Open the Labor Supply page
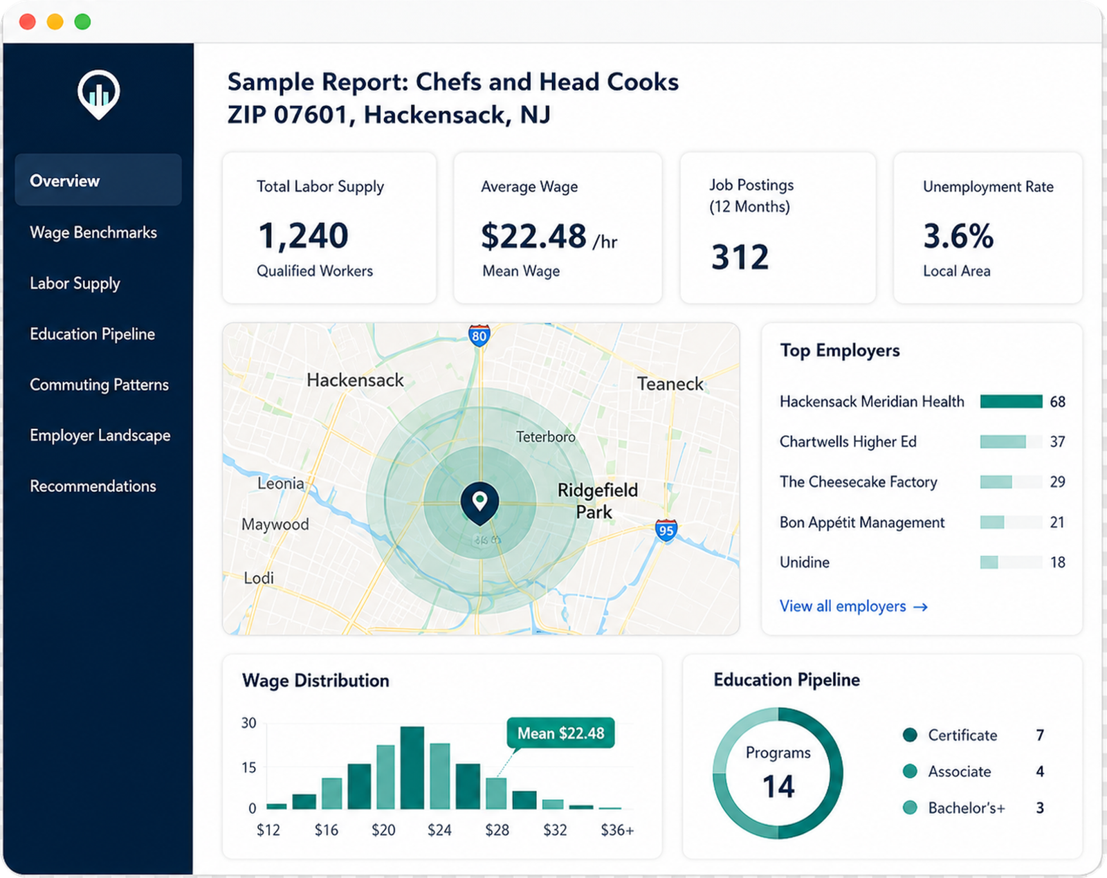1107x878 pixels. pos(75,284)
